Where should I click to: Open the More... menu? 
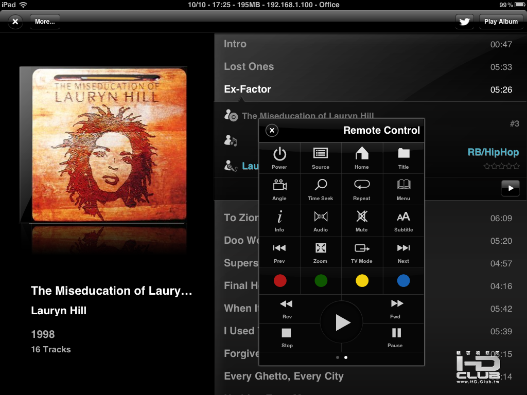[45, 22]
